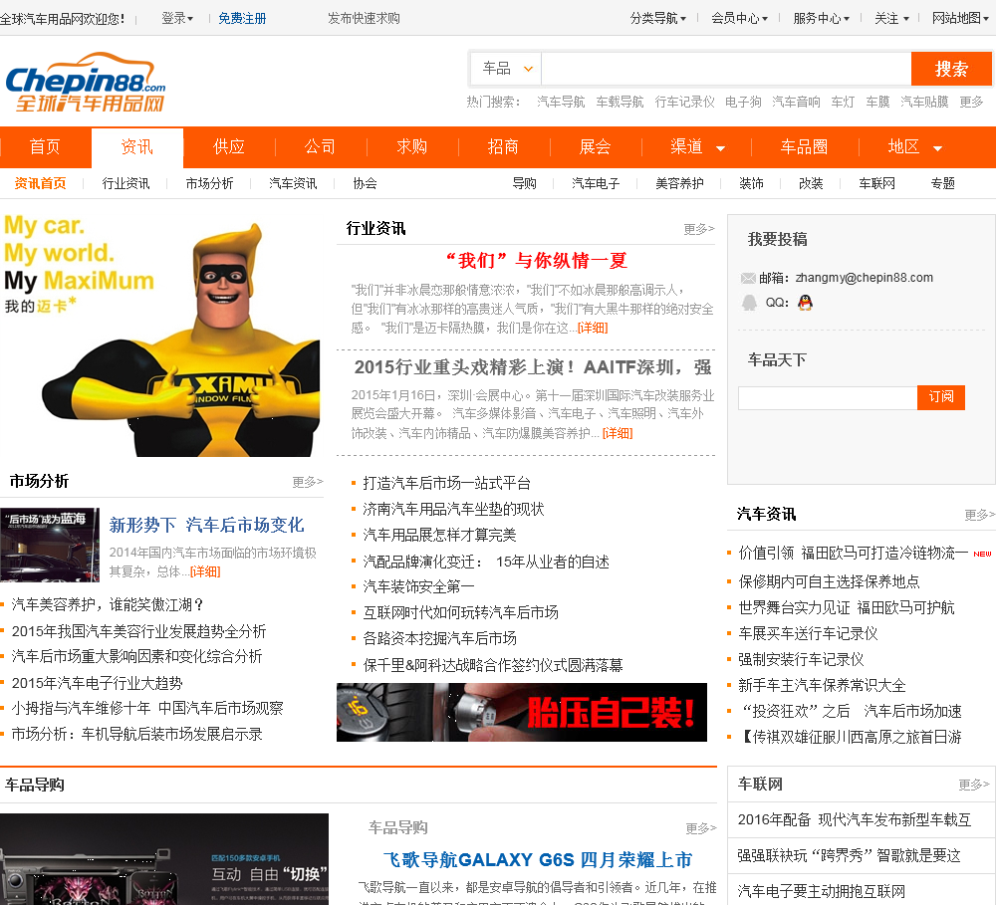Open 汽车装饰安全第一 article

point(418,586)
